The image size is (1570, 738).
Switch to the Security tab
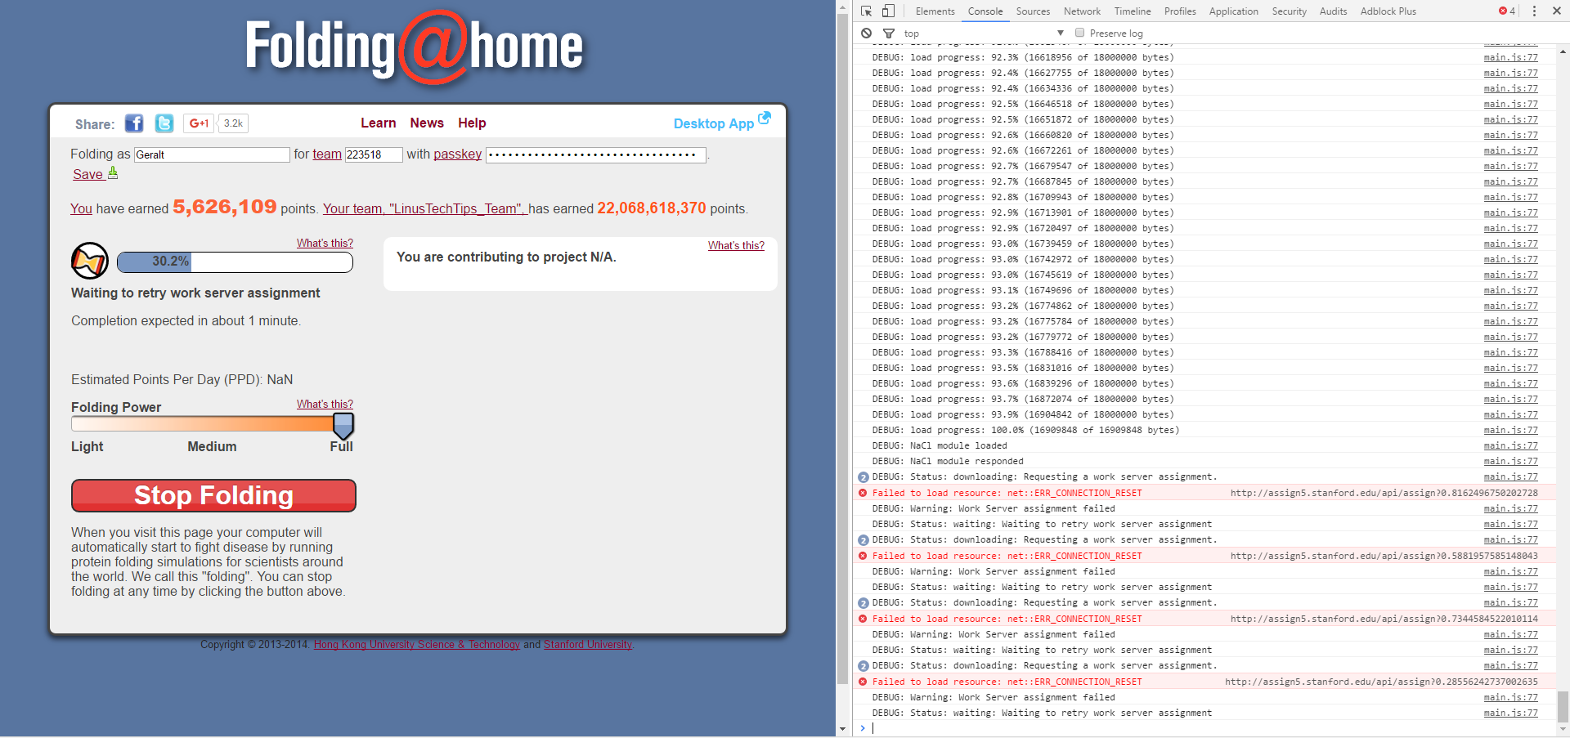click(x=1290, y=11)
